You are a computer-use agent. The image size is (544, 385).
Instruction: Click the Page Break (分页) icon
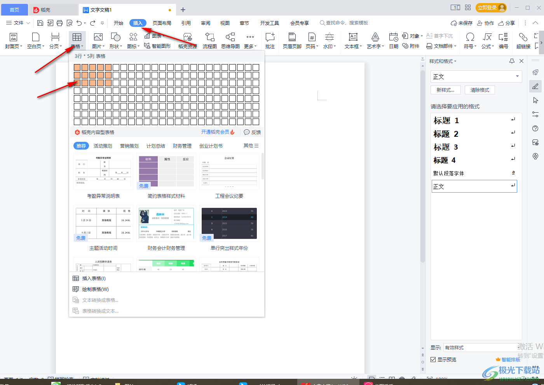tap(56, 41)
